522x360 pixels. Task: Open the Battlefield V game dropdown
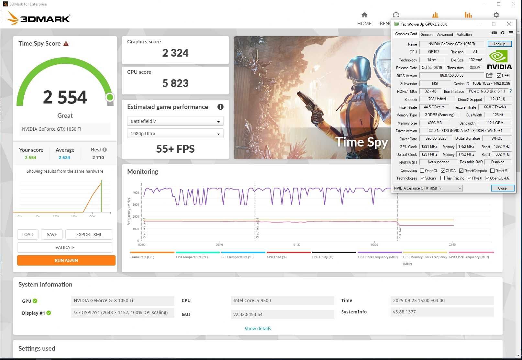pos(175,121)
